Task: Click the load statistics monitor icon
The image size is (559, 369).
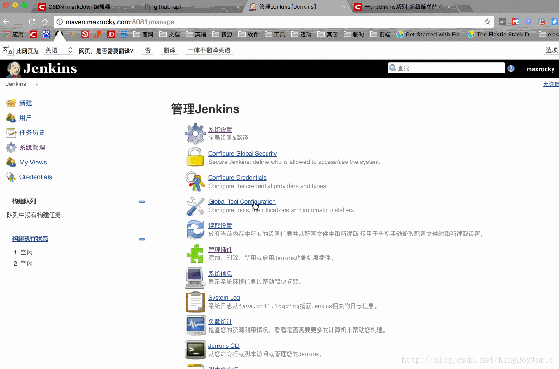Action: point(195,326)
